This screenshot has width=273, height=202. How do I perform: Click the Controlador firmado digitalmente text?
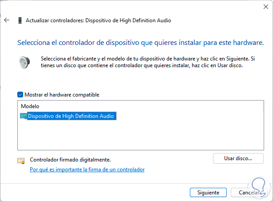(70, 159)
